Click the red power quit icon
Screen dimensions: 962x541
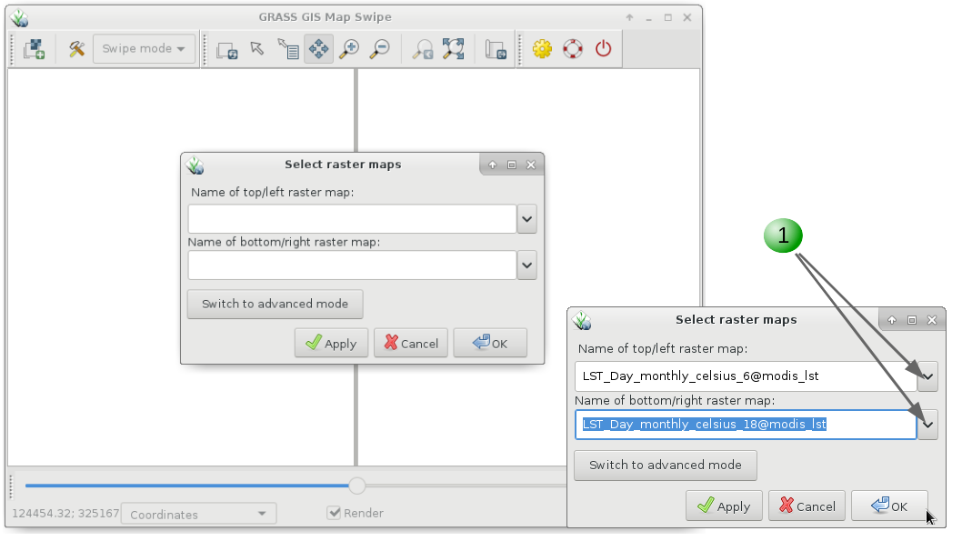[603, 49]
